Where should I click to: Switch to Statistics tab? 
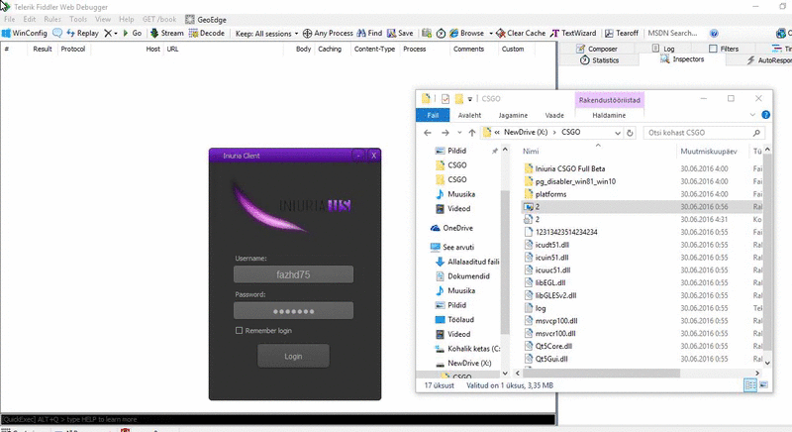point(599,60)
